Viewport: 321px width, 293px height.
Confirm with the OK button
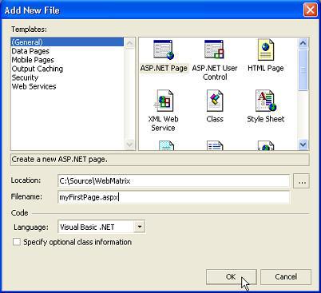coord(231,277)
